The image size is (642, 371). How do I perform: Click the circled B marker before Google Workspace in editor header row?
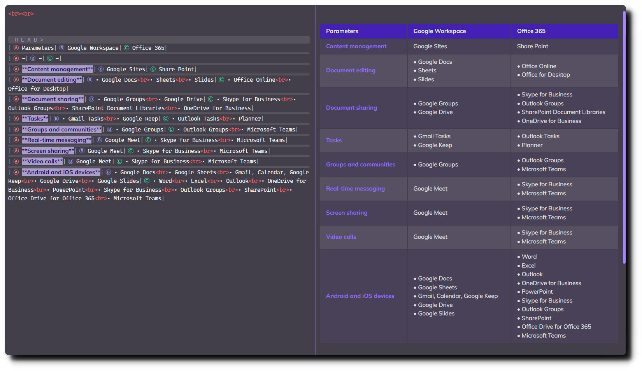[61, 48]
